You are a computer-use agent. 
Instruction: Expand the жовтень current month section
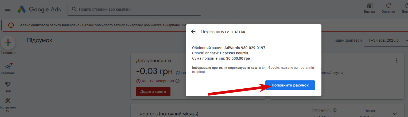coord(394,113)
